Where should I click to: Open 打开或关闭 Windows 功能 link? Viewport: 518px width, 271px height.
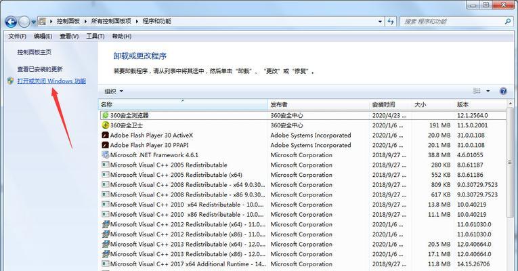point(51,81)
